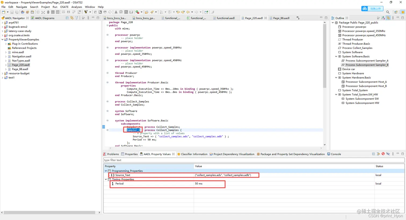Open the Analyses menu

click(x=77, y=7)
